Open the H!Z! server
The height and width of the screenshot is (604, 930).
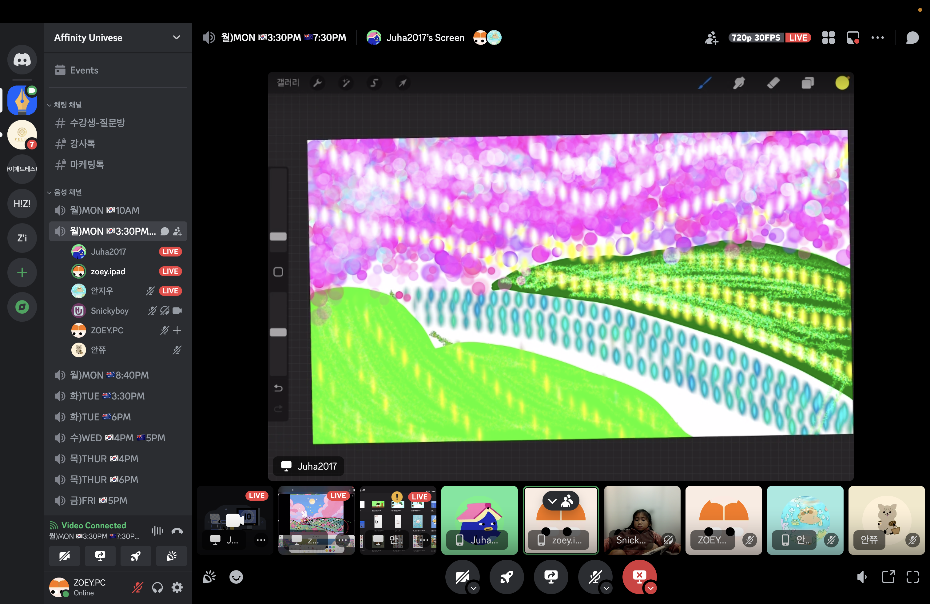coord(22,204)
